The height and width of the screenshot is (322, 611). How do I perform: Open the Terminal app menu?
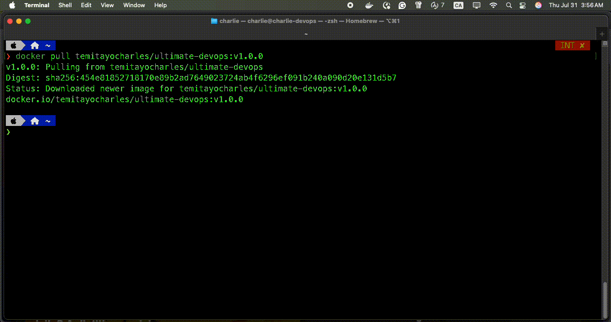click(x=37, y=5)
